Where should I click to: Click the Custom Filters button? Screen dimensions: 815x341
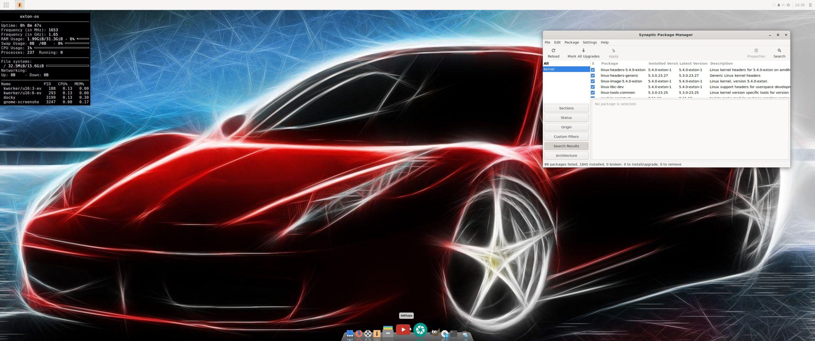pyautogui.click(x=566, y=136)
